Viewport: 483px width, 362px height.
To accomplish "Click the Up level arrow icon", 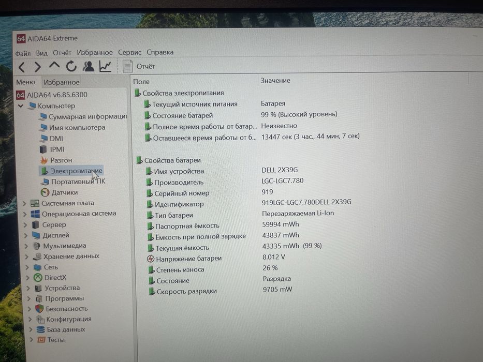I will (54, 66).
